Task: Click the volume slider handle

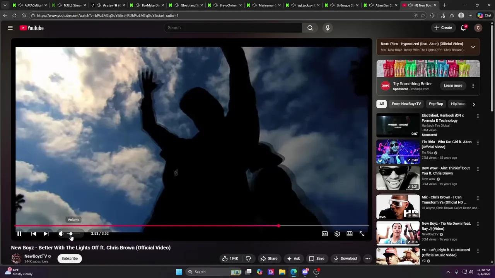Action: click(71, 234)
